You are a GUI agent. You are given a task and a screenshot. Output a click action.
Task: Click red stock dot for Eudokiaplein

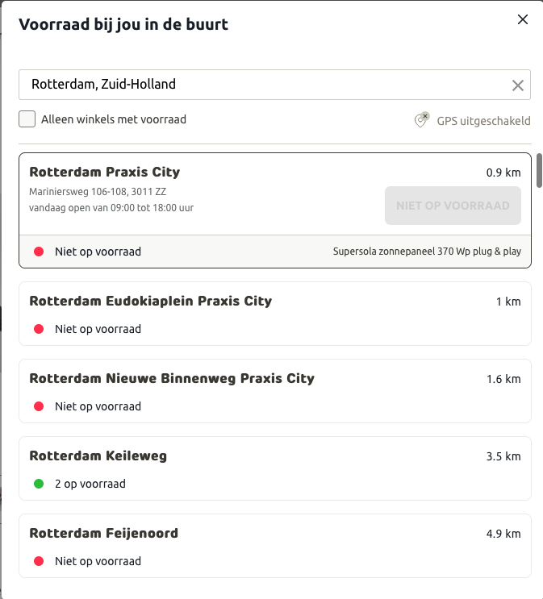coord(38,329)
